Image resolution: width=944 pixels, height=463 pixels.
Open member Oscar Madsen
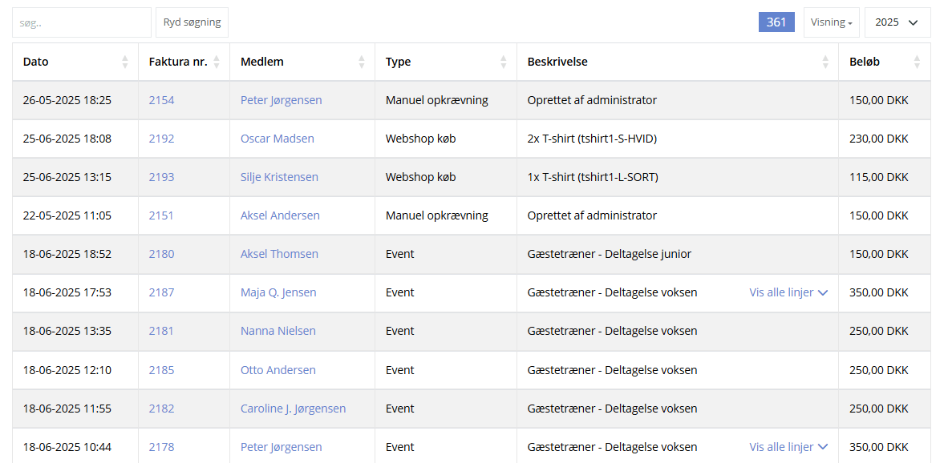point(277,139)
